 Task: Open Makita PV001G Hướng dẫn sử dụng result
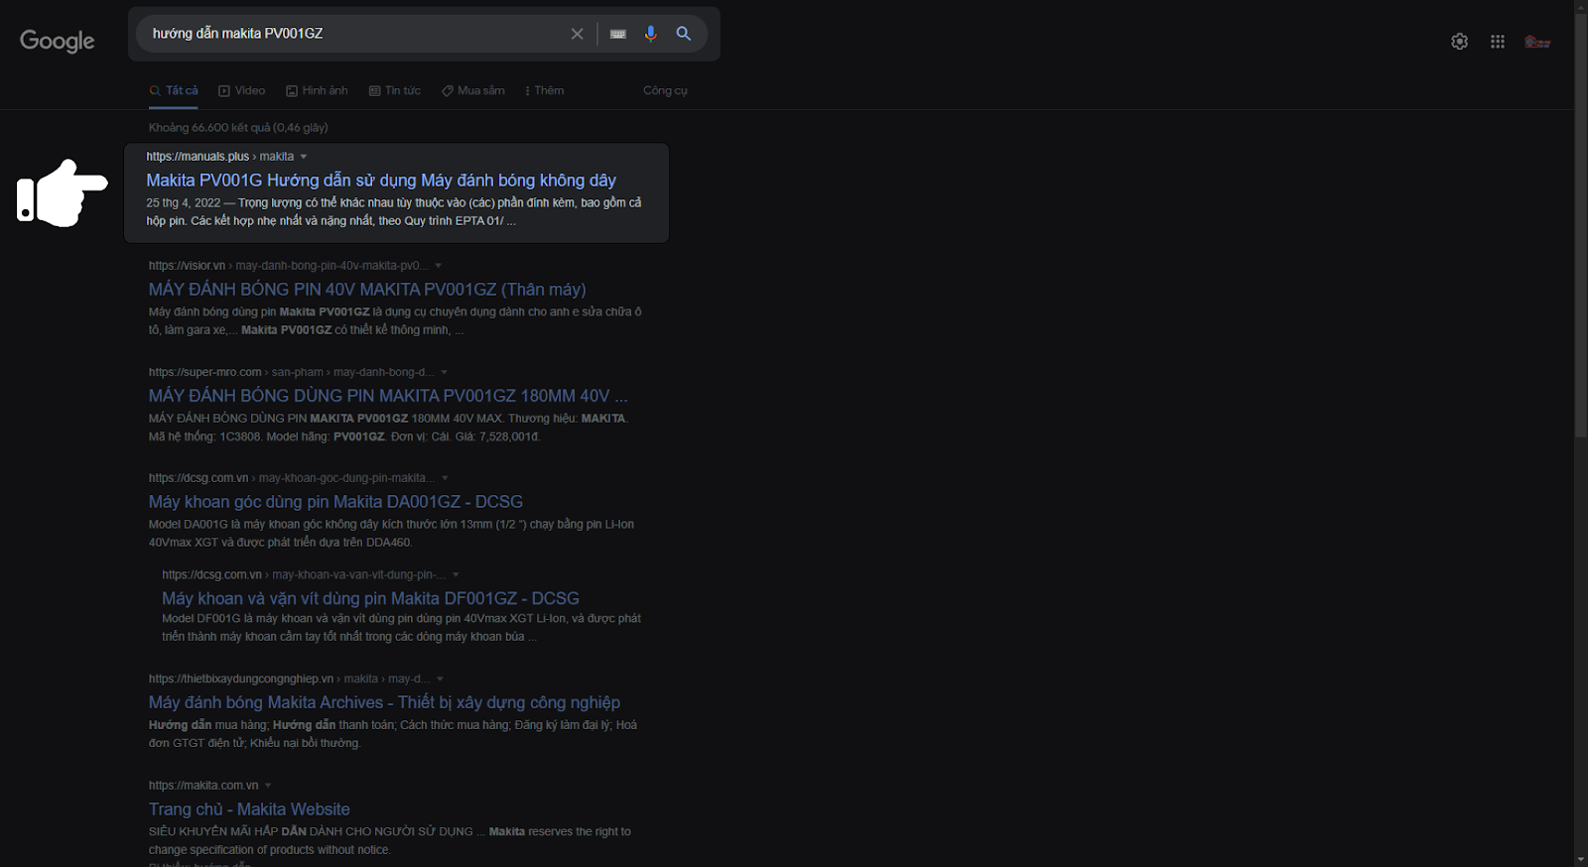(x=381, y=181)
